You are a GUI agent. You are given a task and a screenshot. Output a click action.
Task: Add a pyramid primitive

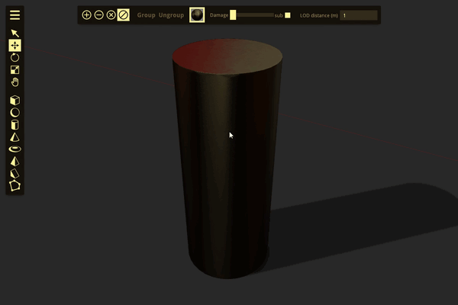pos(15,162)
